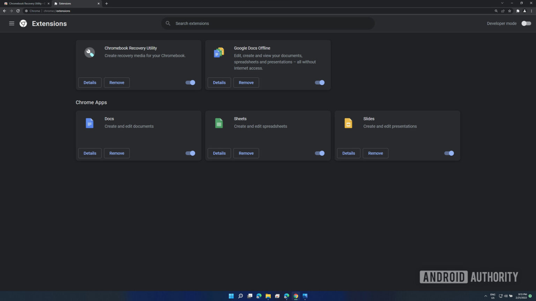Click the downward tab search chevron
Screen dimensions: 536x301
[502, 3]
